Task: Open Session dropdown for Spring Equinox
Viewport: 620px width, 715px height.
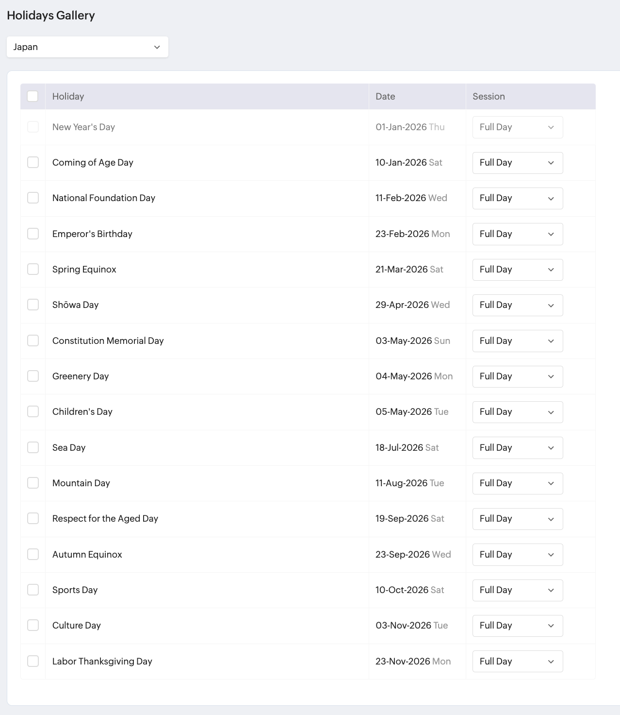Action: tap(518, 270)
